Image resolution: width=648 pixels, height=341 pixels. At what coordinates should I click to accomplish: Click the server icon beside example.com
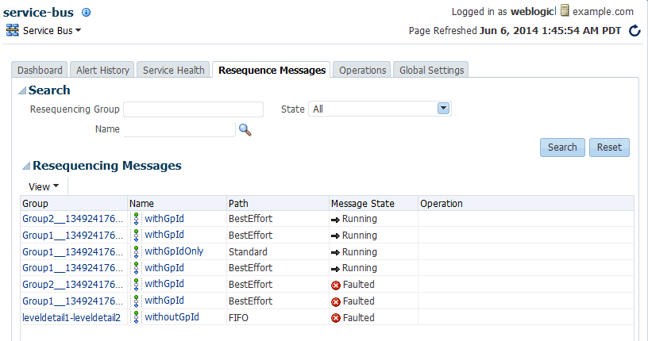tap(565, 11)
